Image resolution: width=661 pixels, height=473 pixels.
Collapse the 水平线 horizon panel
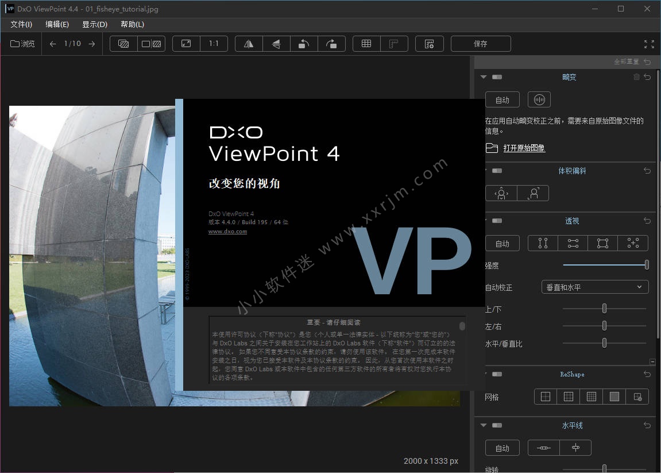[x=484, y=425]
